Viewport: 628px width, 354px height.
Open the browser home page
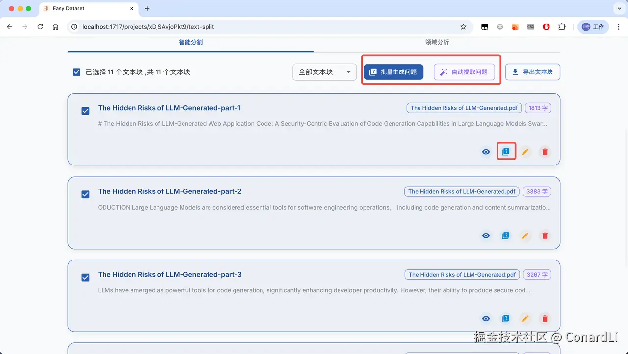(56, 27)
